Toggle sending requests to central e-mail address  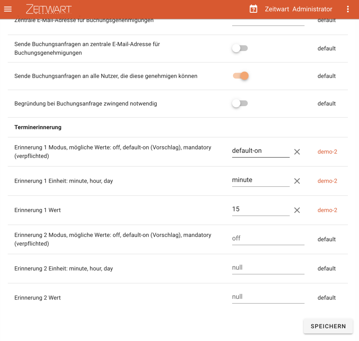(x=240, y=48)
